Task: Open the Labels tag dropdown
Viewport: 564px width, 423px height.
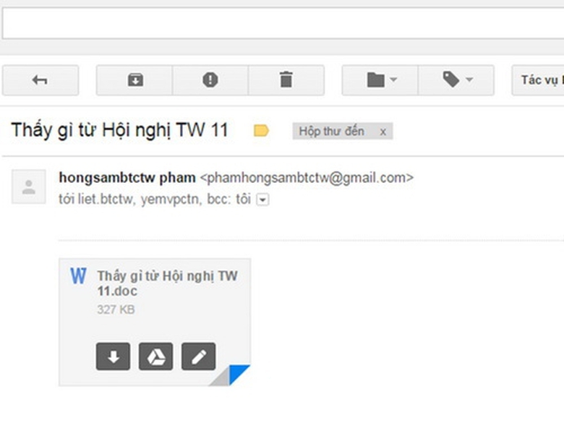Action: (457, 80)
